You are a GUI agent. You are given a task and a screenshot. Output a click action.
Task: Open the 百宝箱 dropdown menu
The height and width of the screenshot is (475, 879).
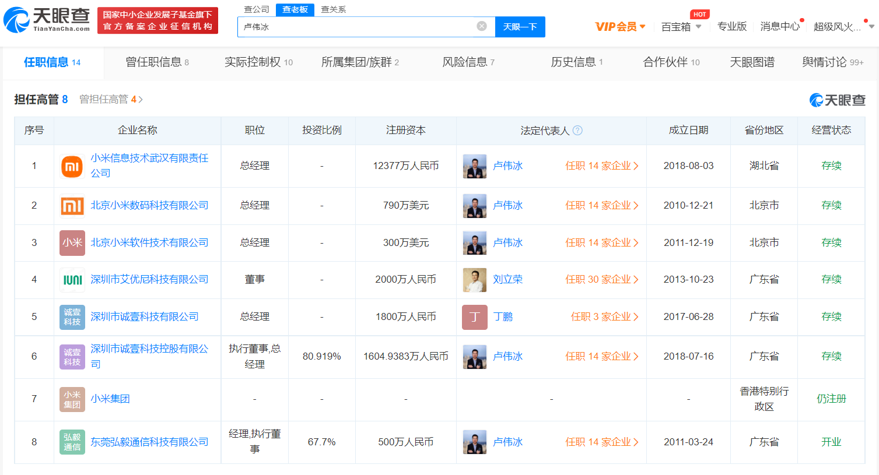[x=681, y=27]
